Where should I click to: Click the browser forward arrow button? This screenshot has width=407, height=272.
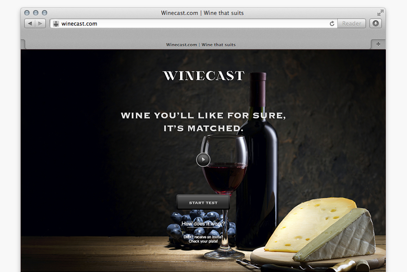40,24
